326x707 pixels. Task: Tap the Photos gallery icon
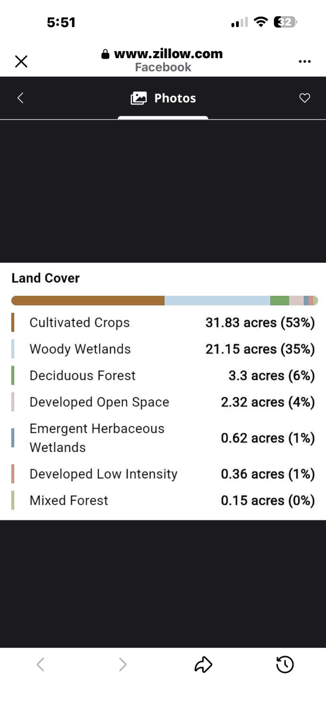[139, 98]
